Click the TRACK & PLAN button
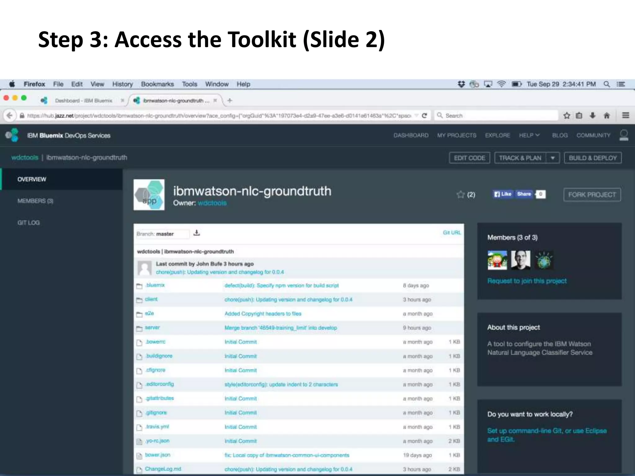This screenshot has height=476, width=635. click(520, 158)
